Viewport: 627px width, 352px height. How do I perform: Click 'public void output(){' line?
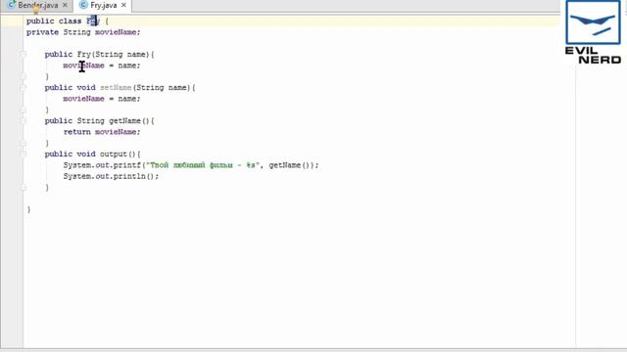93,154
